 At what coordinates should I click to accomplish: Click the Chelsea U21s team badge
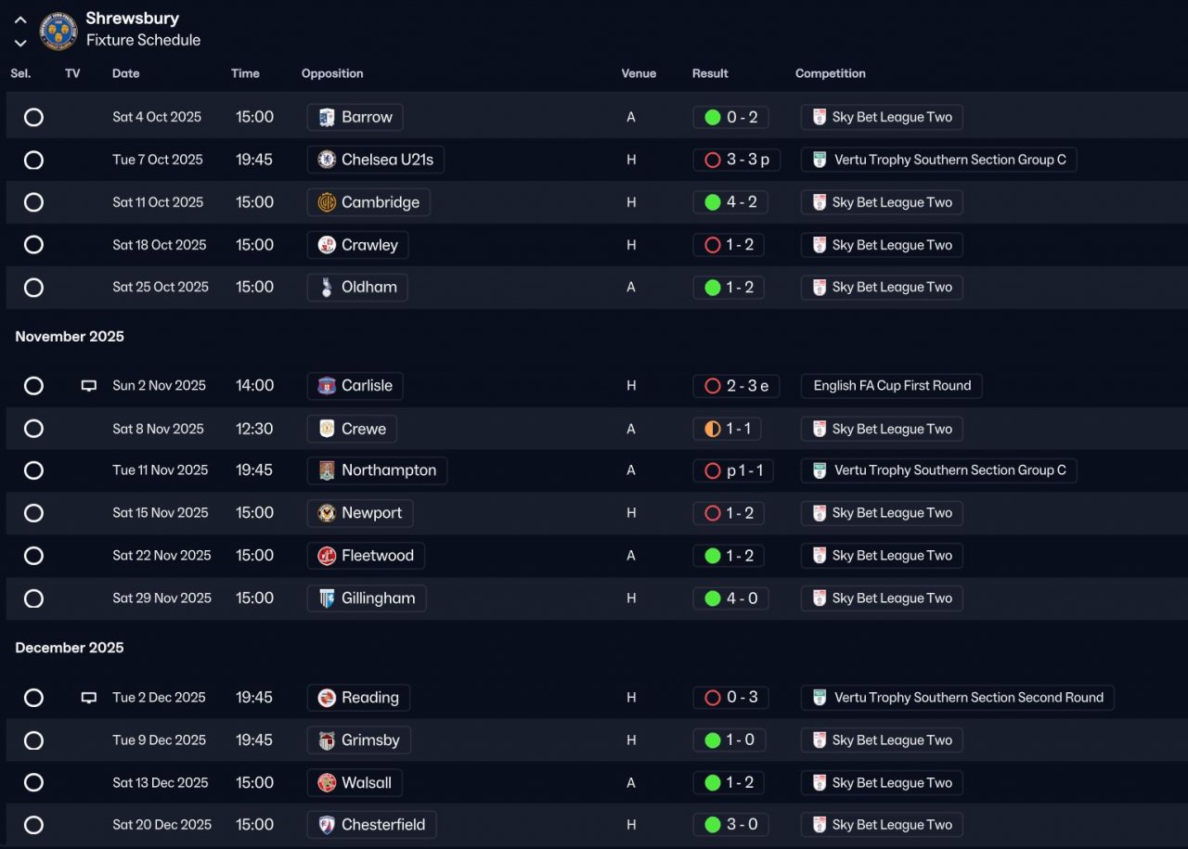[x=327, y=160]
